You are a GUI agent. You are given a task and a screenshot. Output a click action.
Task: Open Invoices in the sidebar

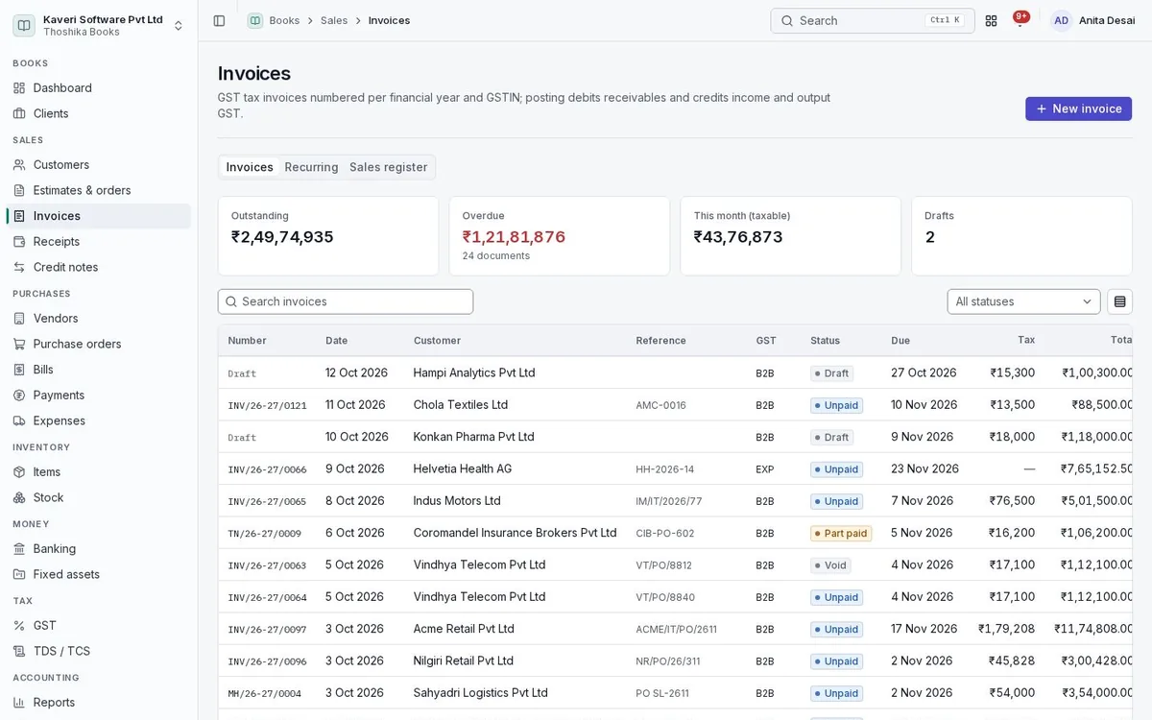pyautogui.click(x=99, y=216)
